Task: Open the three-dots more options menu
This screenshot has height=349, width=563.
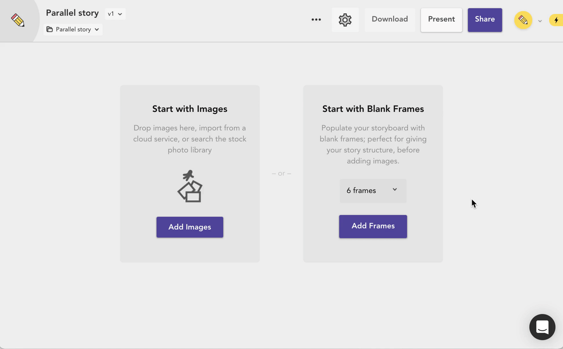Action: (316, 20)
